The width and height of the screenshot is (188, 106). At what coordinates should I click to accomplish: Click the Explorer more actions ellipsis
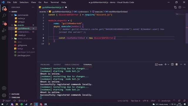click(33, 7)
